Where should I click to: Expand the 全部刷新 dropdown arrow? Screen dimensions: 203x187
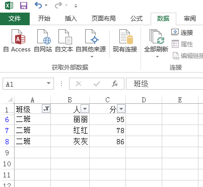[157, 57]
